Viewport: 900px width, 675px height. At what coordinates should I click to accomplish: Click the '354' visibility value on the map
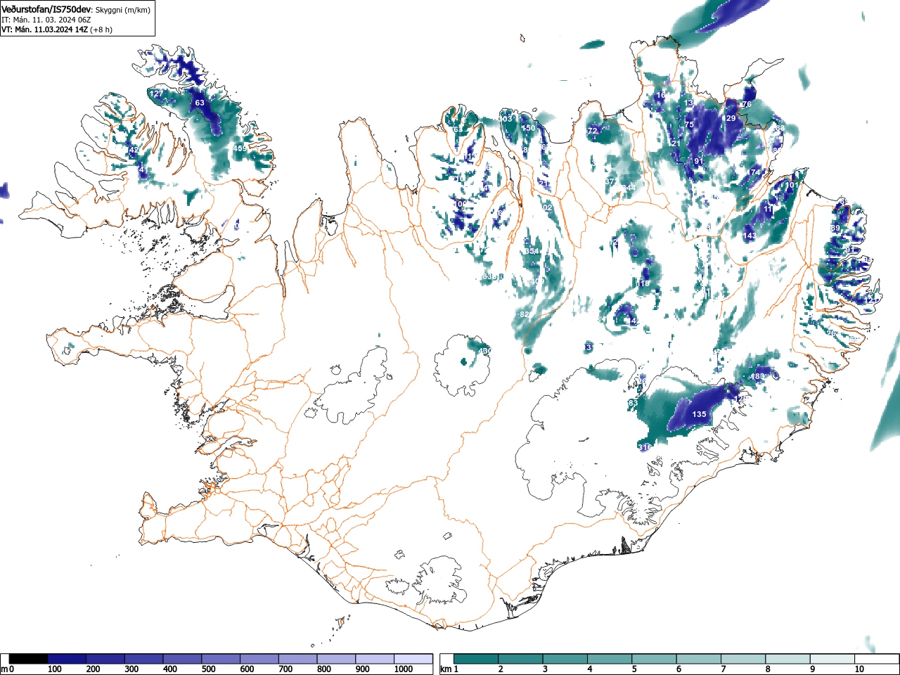click(x=532, y=252)
